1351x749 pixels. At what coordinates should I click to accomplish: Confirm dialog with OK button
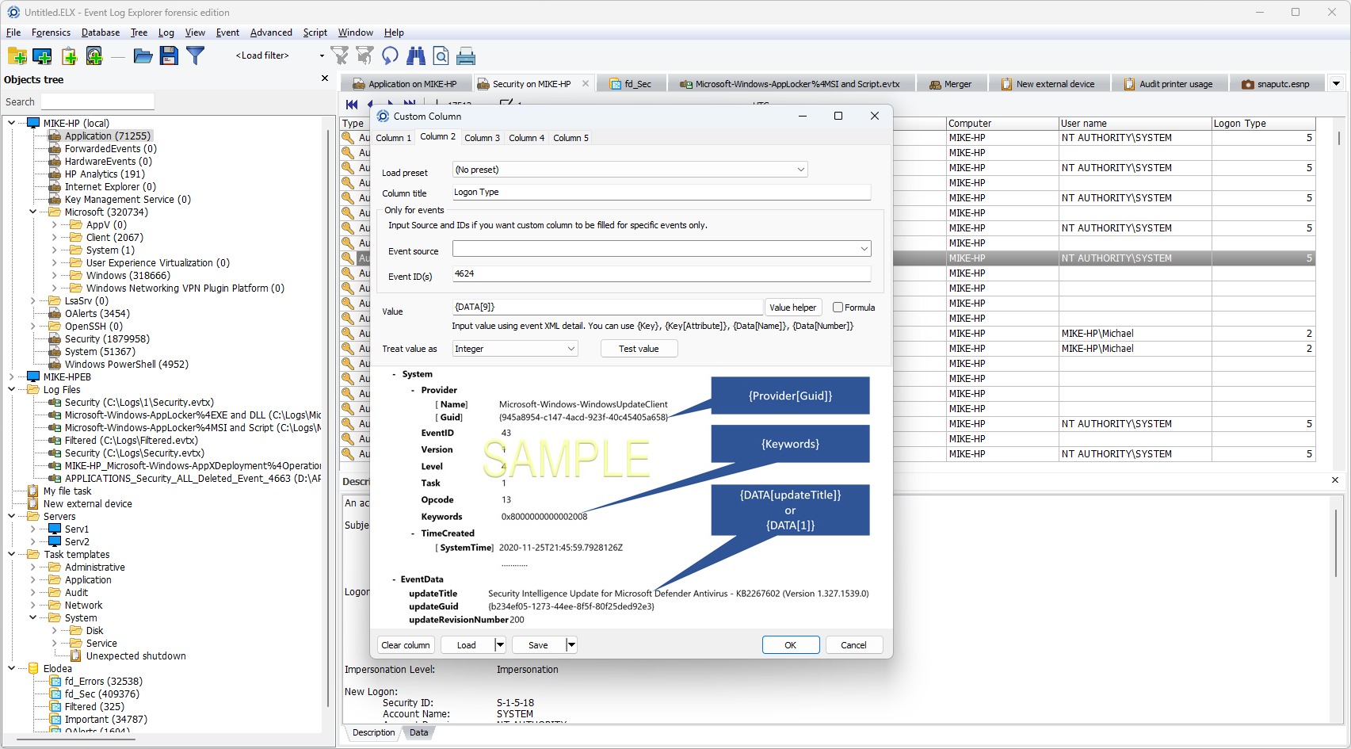coord(791,645)
